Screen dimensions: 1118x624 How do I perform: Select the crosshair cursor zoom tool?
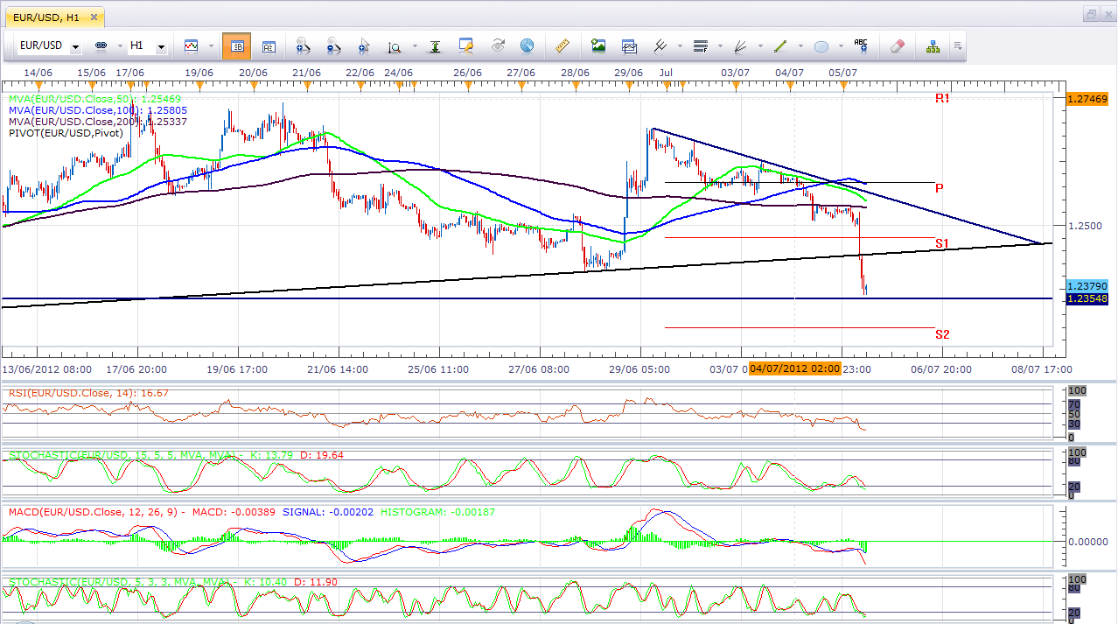pos(364,46)
